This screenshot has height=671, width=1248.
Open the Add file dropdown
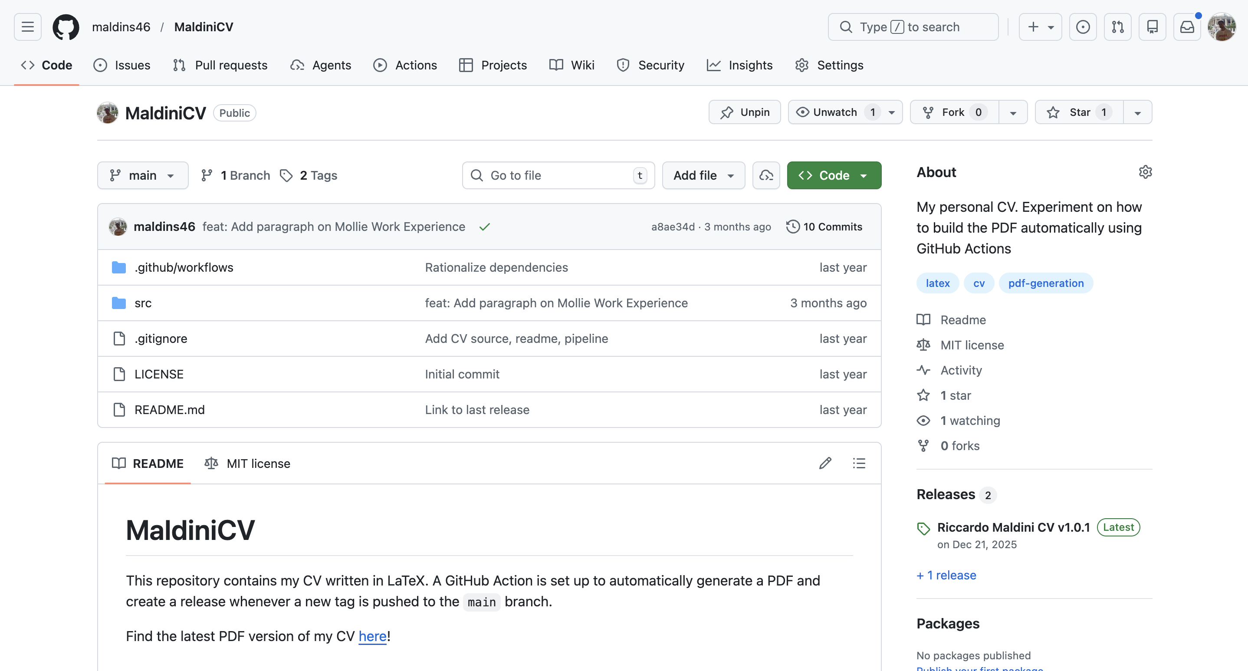coord(703,175)
